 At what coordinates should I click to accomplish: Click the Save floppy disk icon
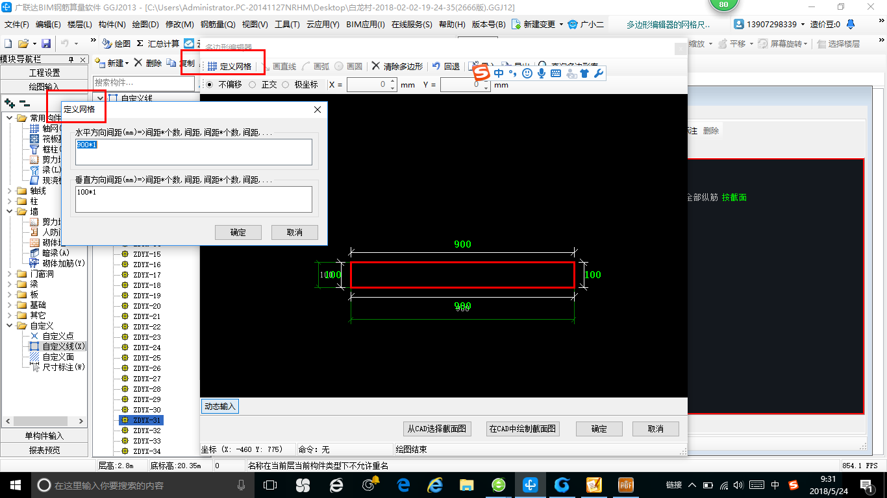click(46, 43)
